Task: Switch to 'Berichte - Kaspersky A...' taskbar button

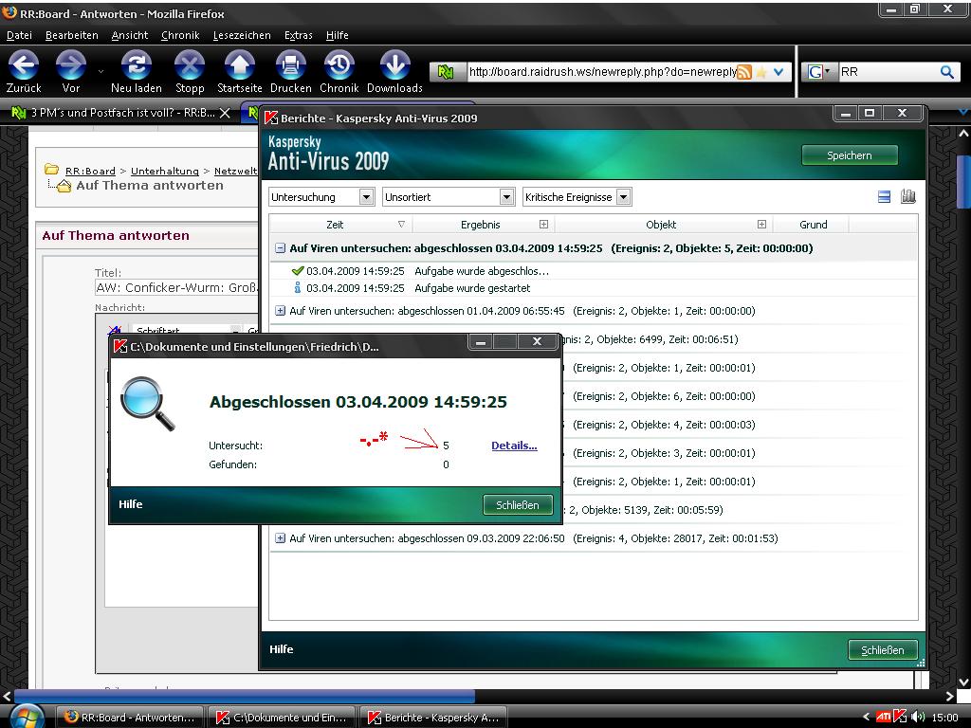Action: (433, 718)
